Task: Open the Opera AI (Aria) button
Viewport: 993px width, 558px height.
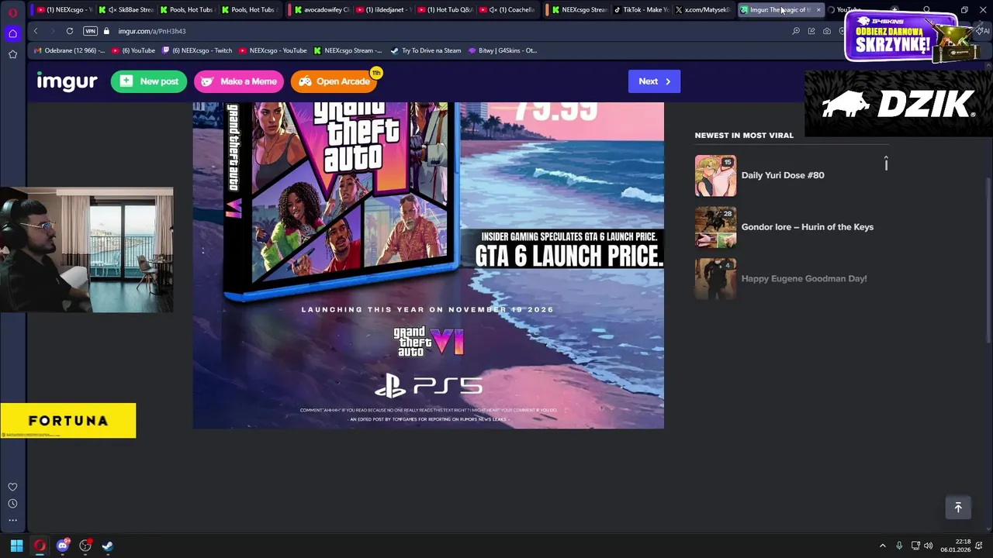Action: [x=984, y=31]
